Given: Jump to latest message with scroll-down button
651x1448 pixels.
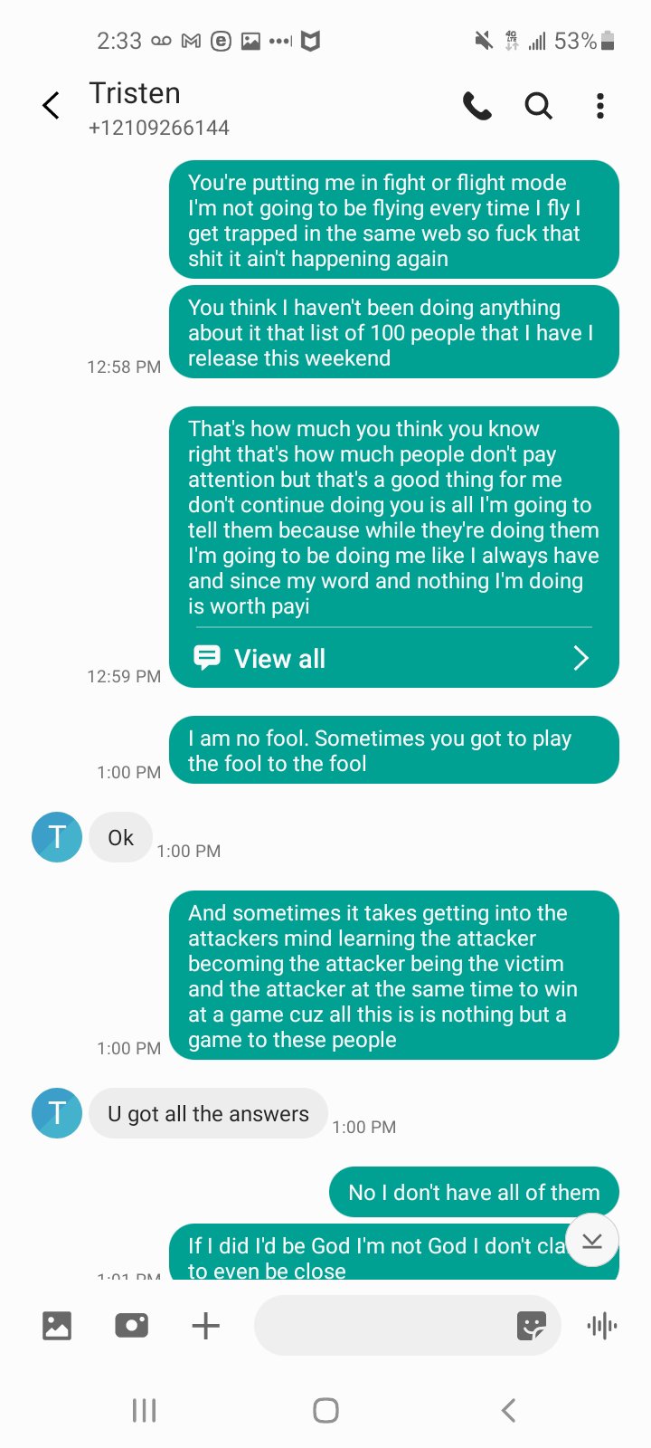Looking at the screenshot, I should point(592,1240).
